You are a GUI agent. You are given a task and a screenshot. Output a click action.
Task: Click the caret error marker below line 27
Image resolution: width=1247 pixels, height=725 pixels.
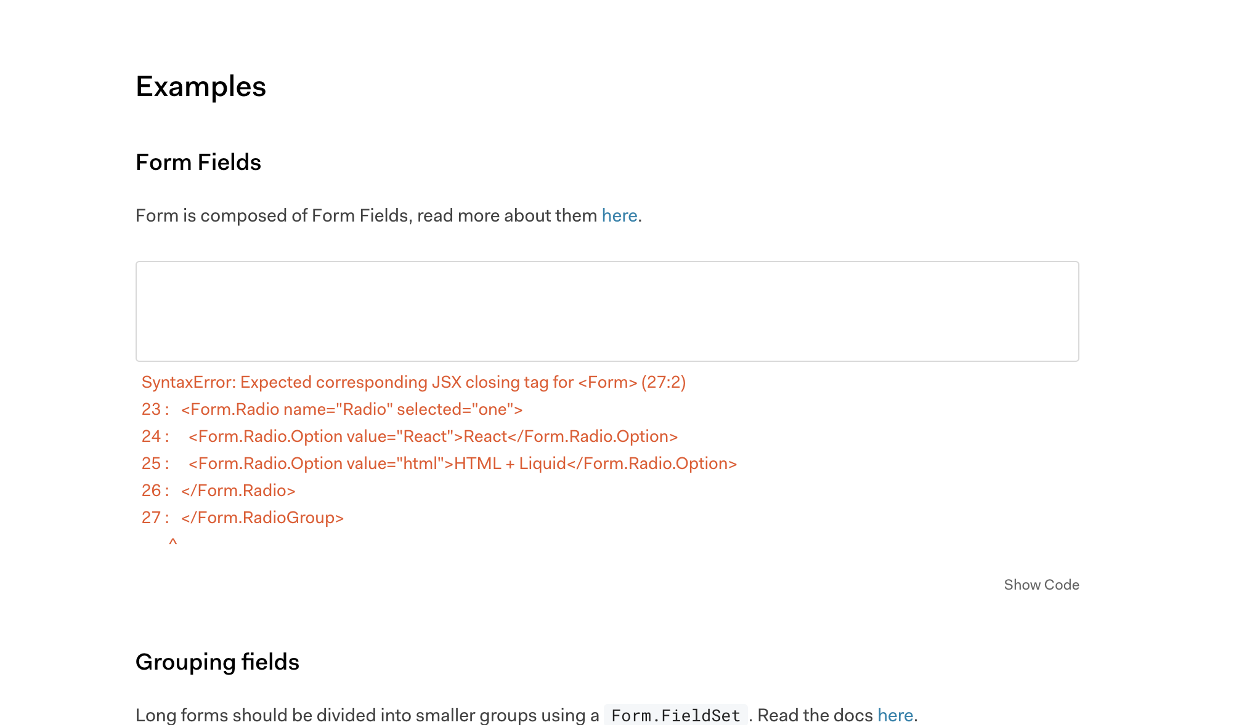pyautogui.click(x=173, y=540)
